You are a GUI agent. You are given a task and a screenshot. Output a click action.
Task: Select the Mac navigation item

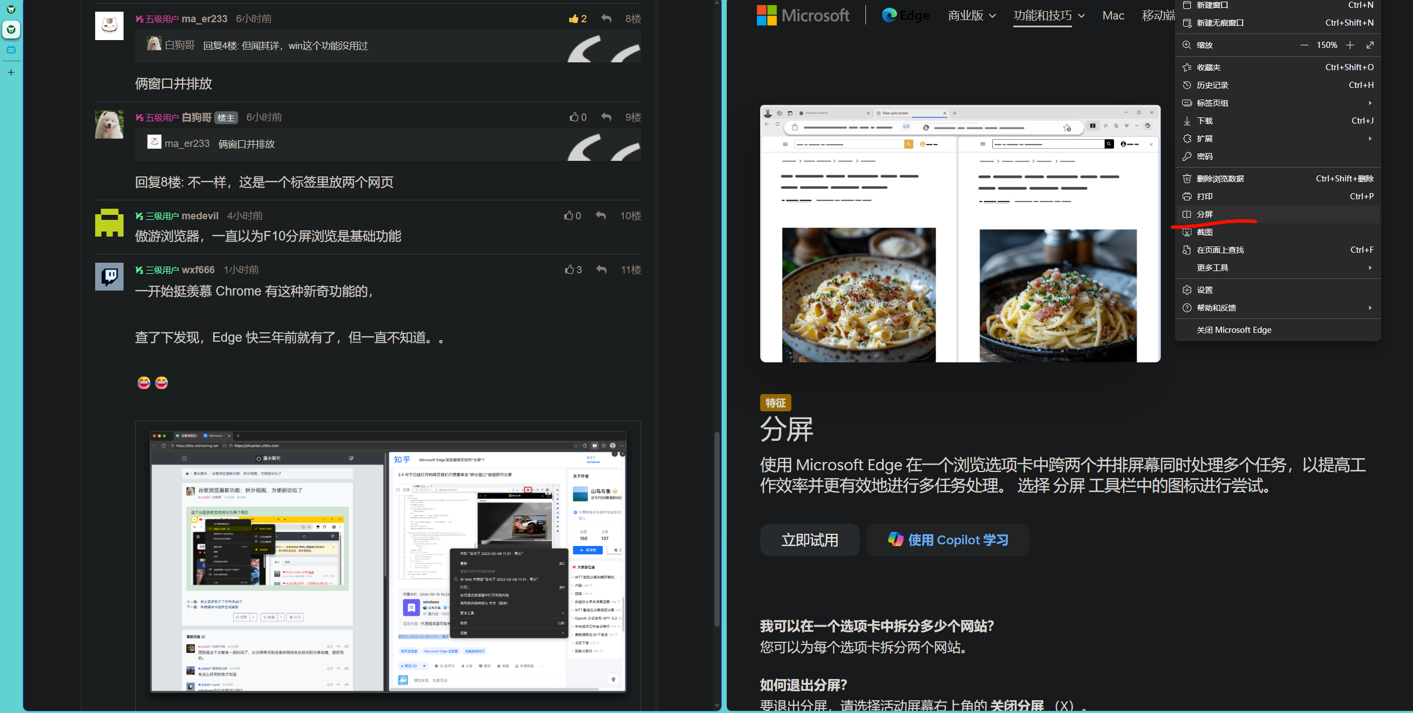pyautogui.click(x=1113, y=15)
